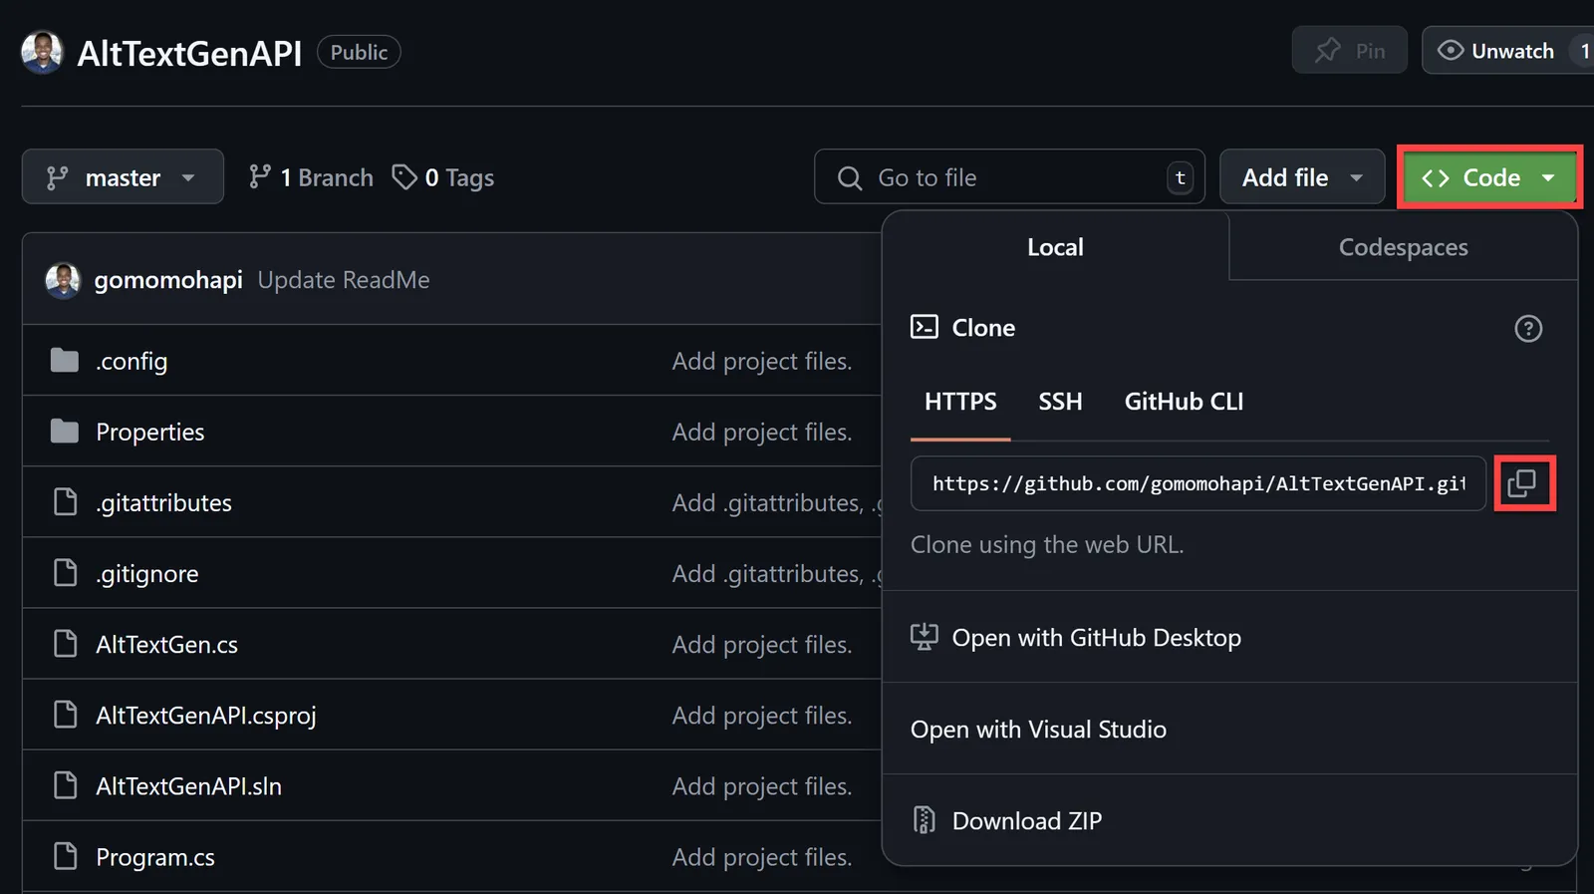Switch to the Codespaces tab
Image resolution: width=1594 pixels, height=894 pixels.
click(x=1403, y=247)
